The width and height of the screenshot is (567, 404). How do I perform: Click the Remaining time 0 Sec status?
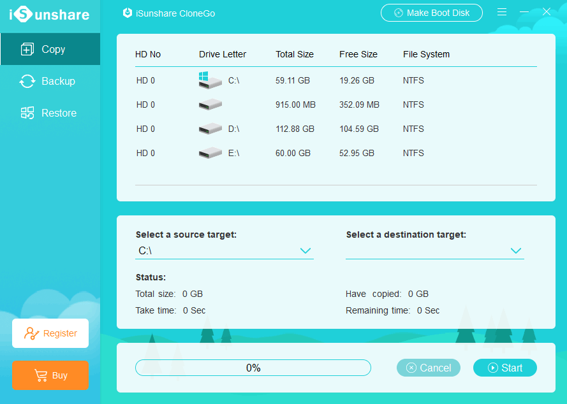(x=393, y=310)
